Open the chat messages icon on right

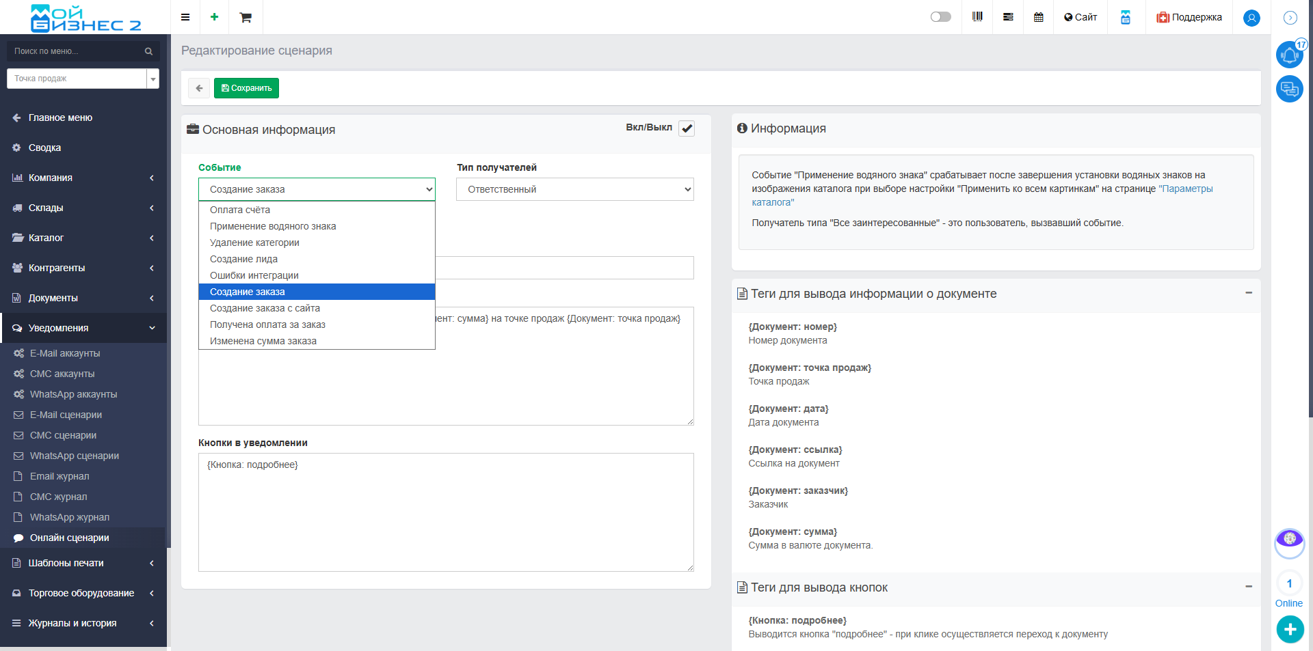1289,89
